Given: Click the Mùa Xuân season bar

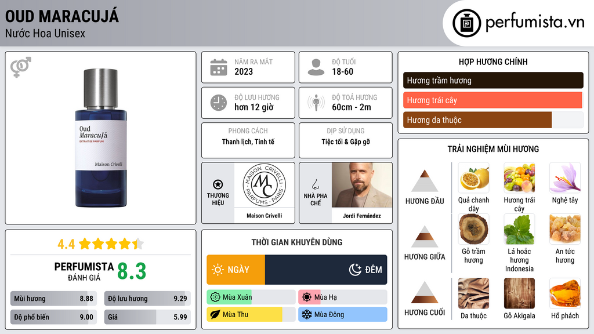Looking at the screenshot, I should click(x=251, y=297).
